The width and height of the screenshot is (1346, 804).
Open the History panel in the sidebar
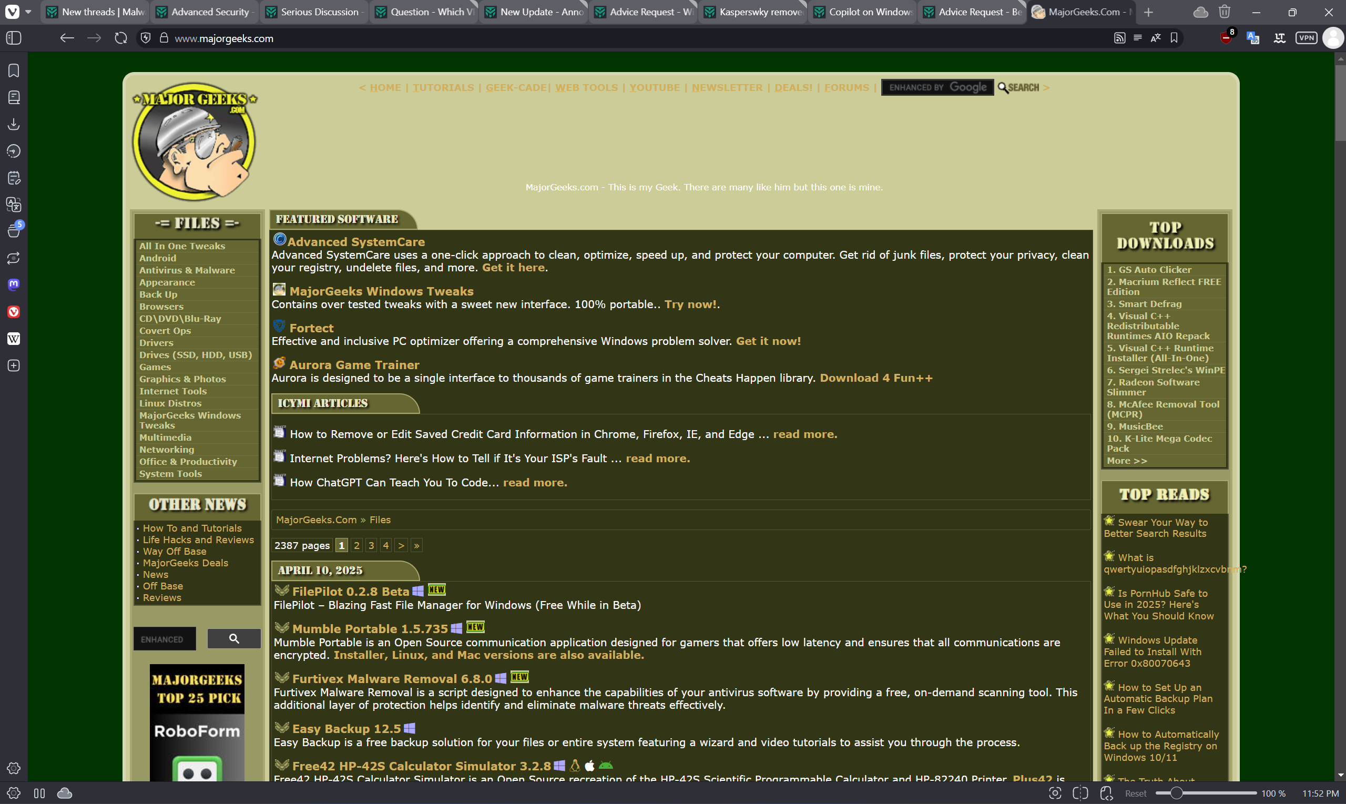tap(14, 151)
